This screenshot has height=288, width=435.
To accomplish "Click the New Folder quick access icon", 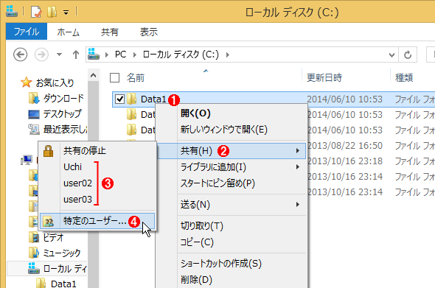I will pyautogui.click(x=52, y=12).
